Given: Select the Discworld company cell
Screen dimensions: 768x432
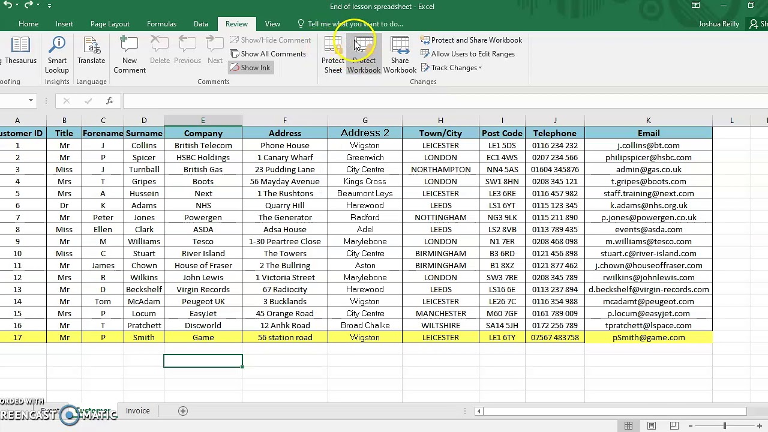Looking at the screenshot, I should pyautogui.click(x=203, y=325).
